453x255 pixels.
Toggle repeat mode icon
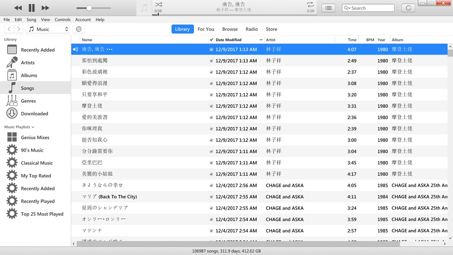(x=310, y=5)
